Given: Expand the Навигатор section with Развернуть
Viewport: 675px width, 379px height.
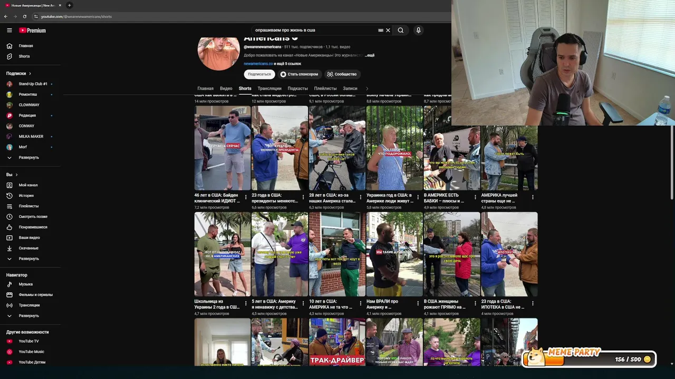Looking at the screenshot, I should click(28, 316).
